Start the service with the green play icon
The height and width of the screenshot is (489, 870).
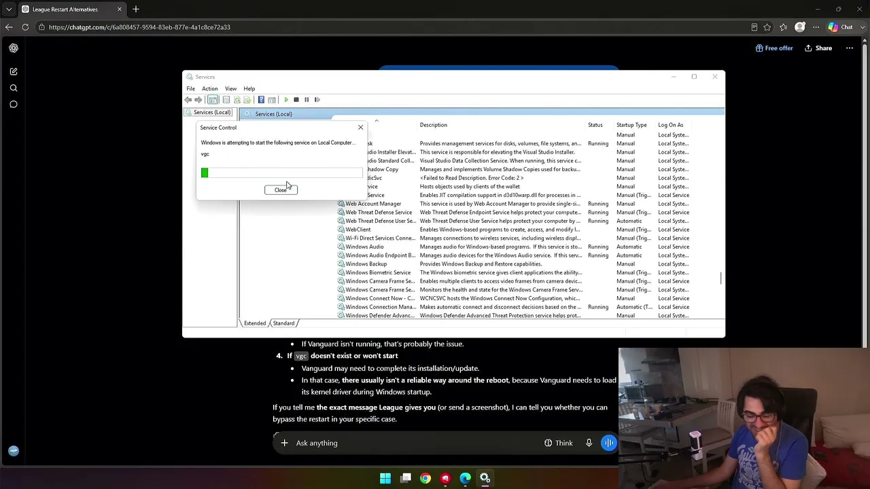tap(286, 100)
